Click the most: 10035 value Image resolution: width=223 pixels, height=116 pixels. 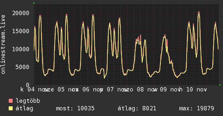pos(75,108)
